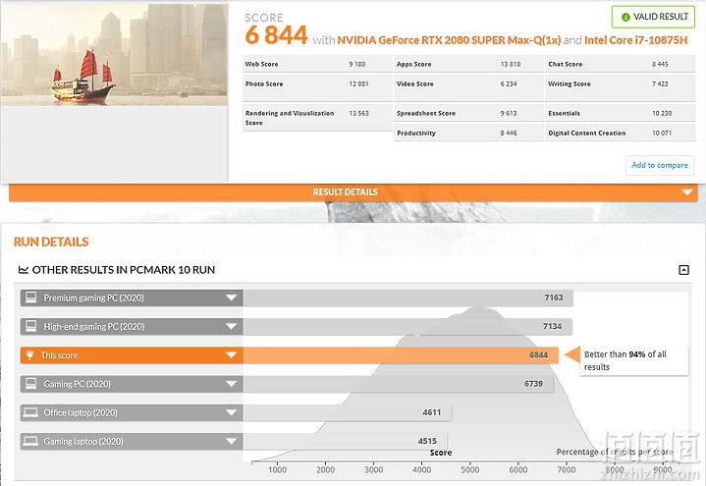Click the Productivity row
Image resolution: width=706 pixels, height=486 pixels.
468,133
